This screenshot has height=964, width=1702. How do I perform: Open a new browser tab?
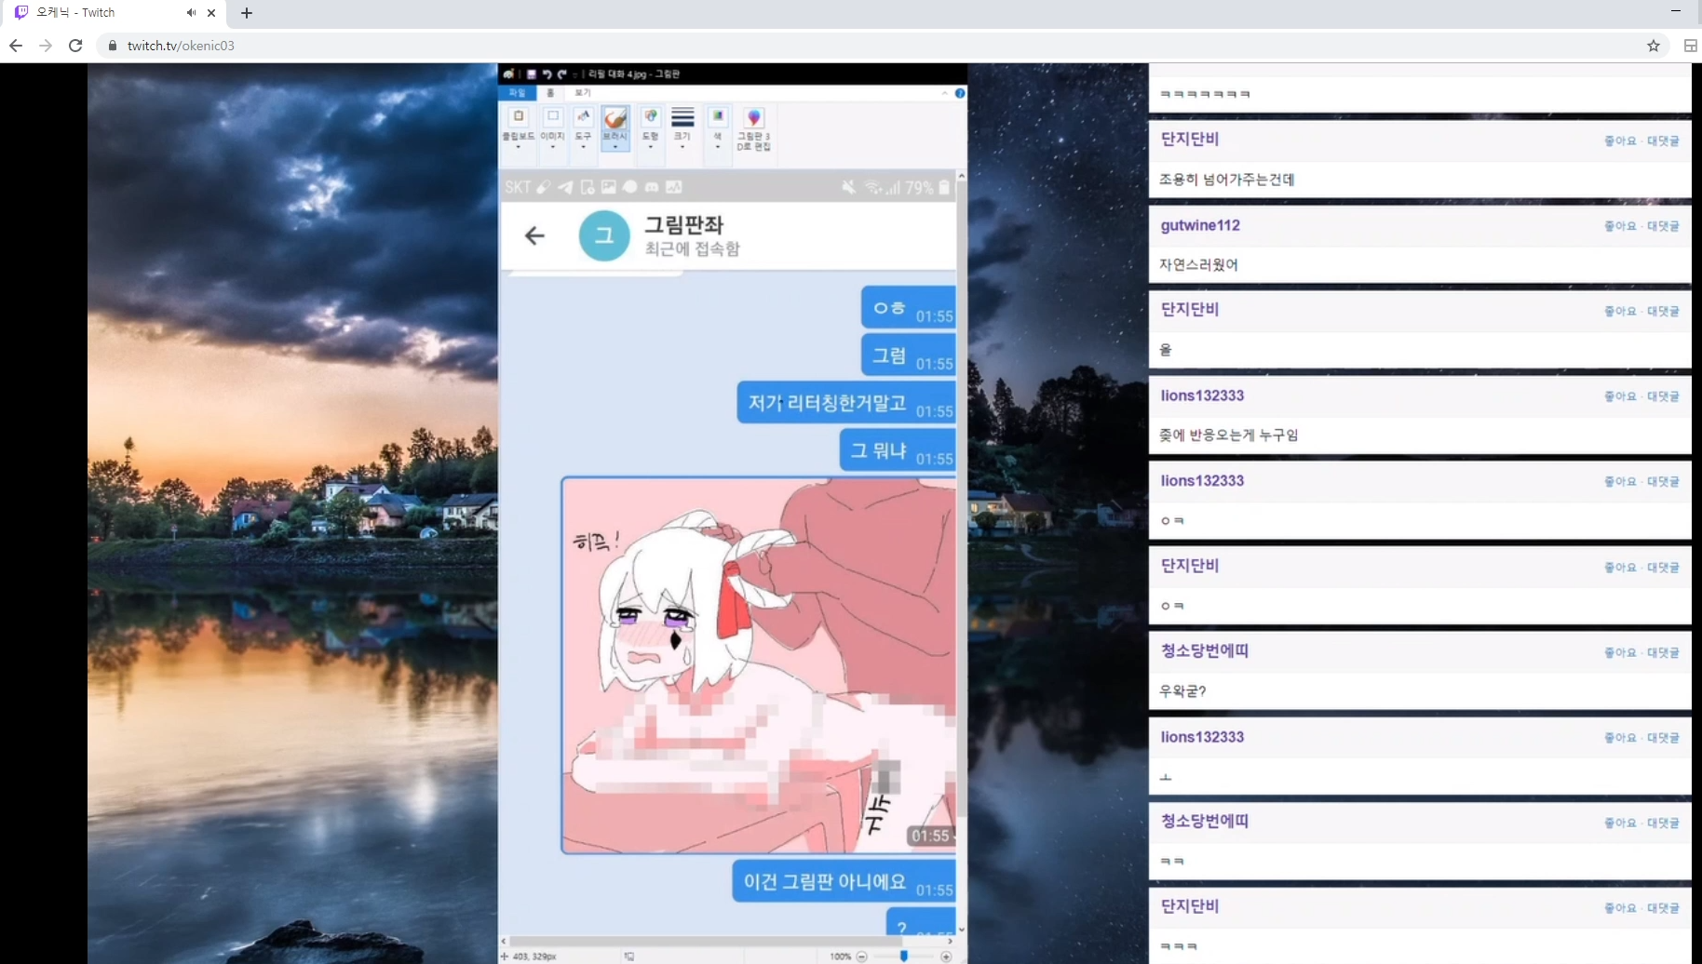coord(247,13)
